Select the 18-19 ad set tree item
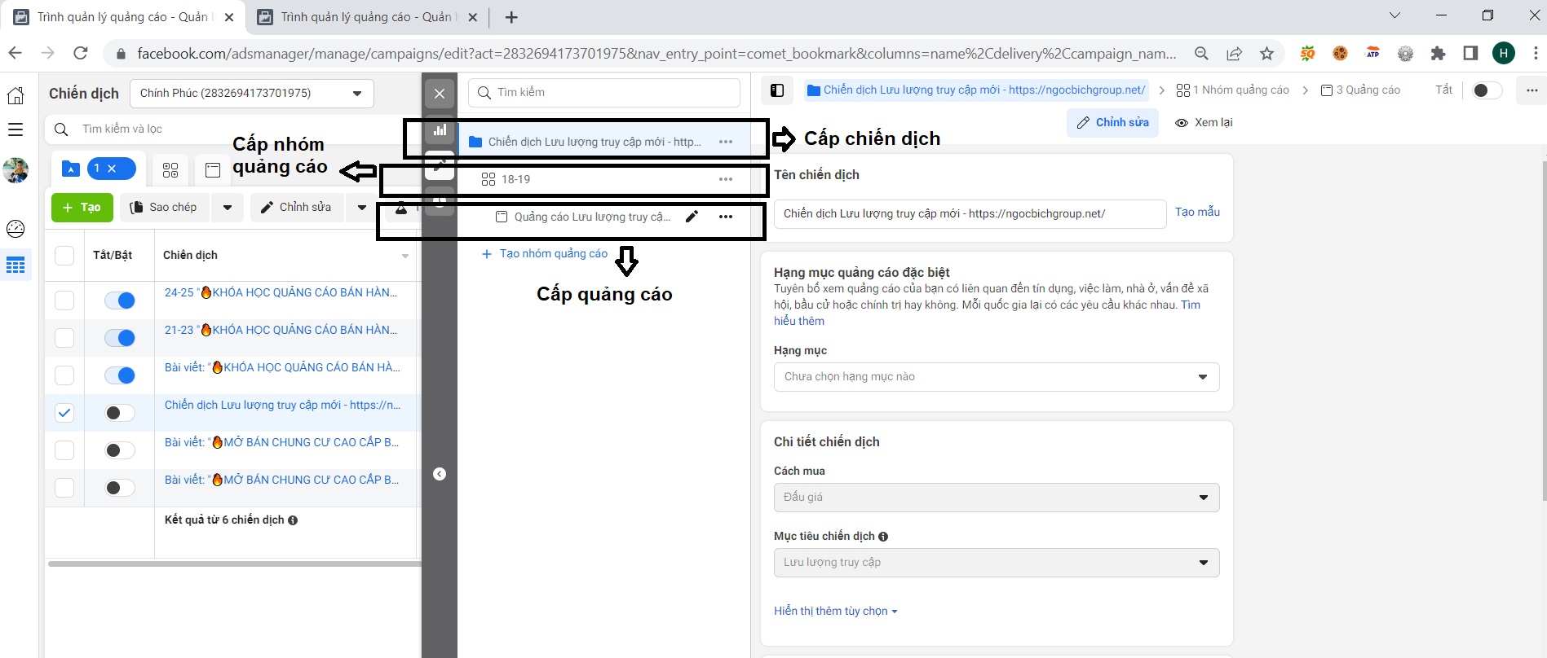 coord(516,179)
